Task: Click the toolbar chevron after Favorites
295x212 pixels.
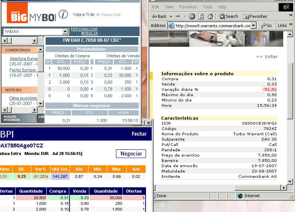Action: pyautogui.click(x=290, y=15)
